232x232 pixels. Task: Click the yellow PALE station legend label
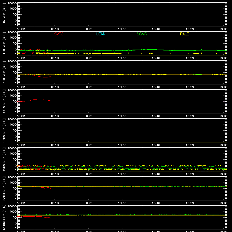point(184,34)
